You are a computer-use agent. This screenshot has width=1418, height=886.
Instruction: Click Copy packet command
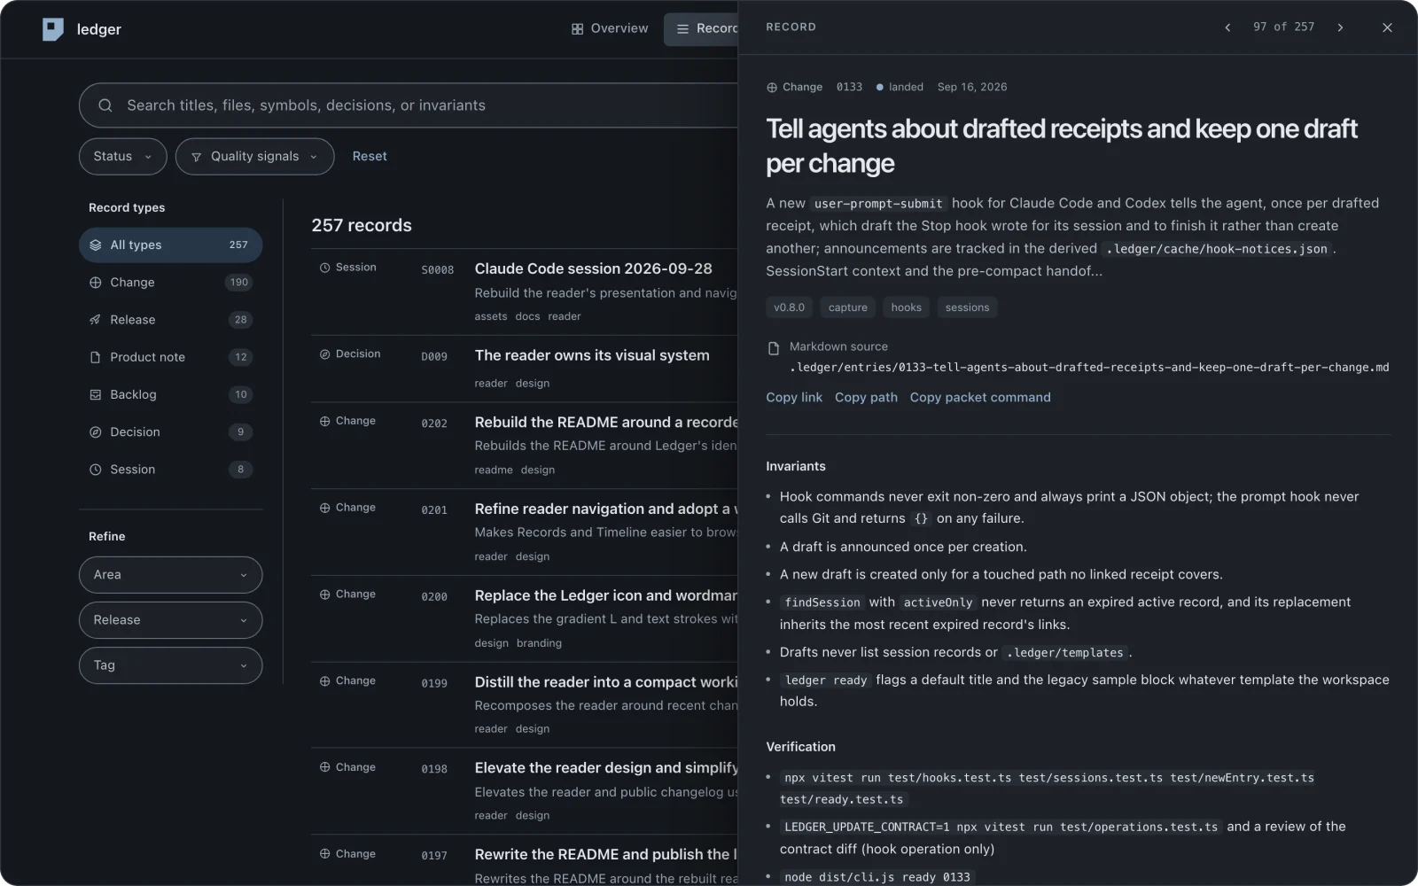tap(980, 397)
